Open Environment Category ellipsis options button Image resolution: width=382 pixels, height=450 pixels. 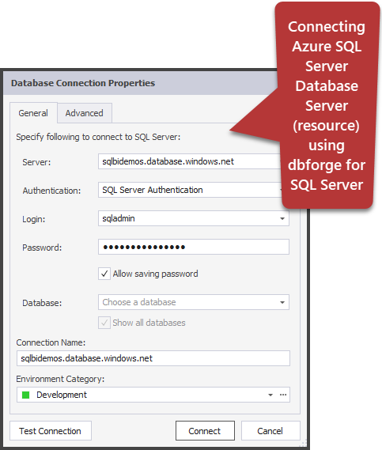tap(283, 395)
